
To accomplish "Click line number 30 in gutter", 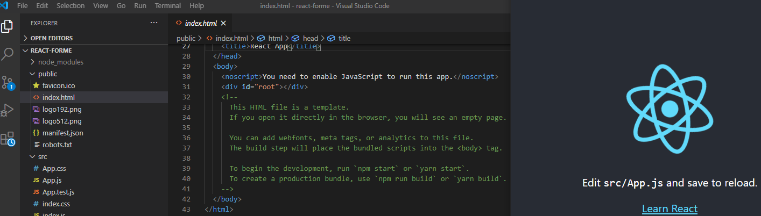I will coord(186,76).
